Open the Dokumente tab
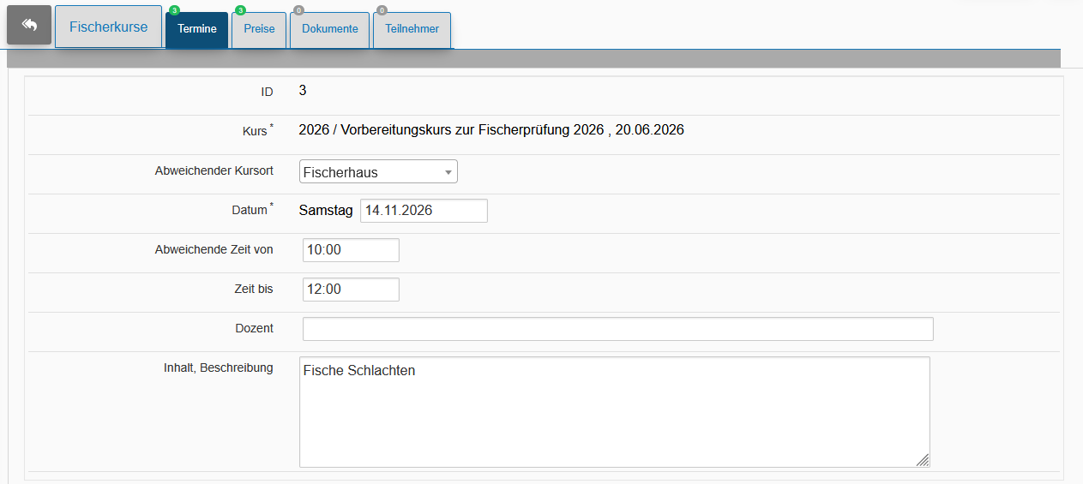The image size is (1083, 484). point(330,29)
